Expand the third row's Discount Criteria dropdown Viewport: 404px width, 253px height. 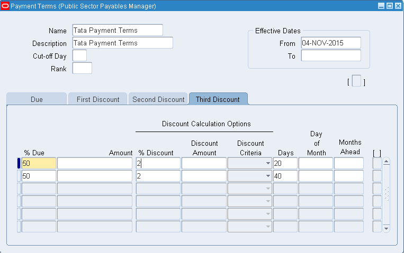click(268, 189)
